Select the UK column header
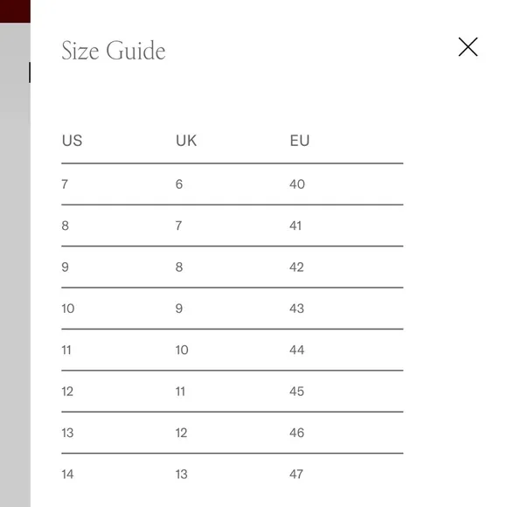Screen dimensions: 507x507 coord(186,141)
